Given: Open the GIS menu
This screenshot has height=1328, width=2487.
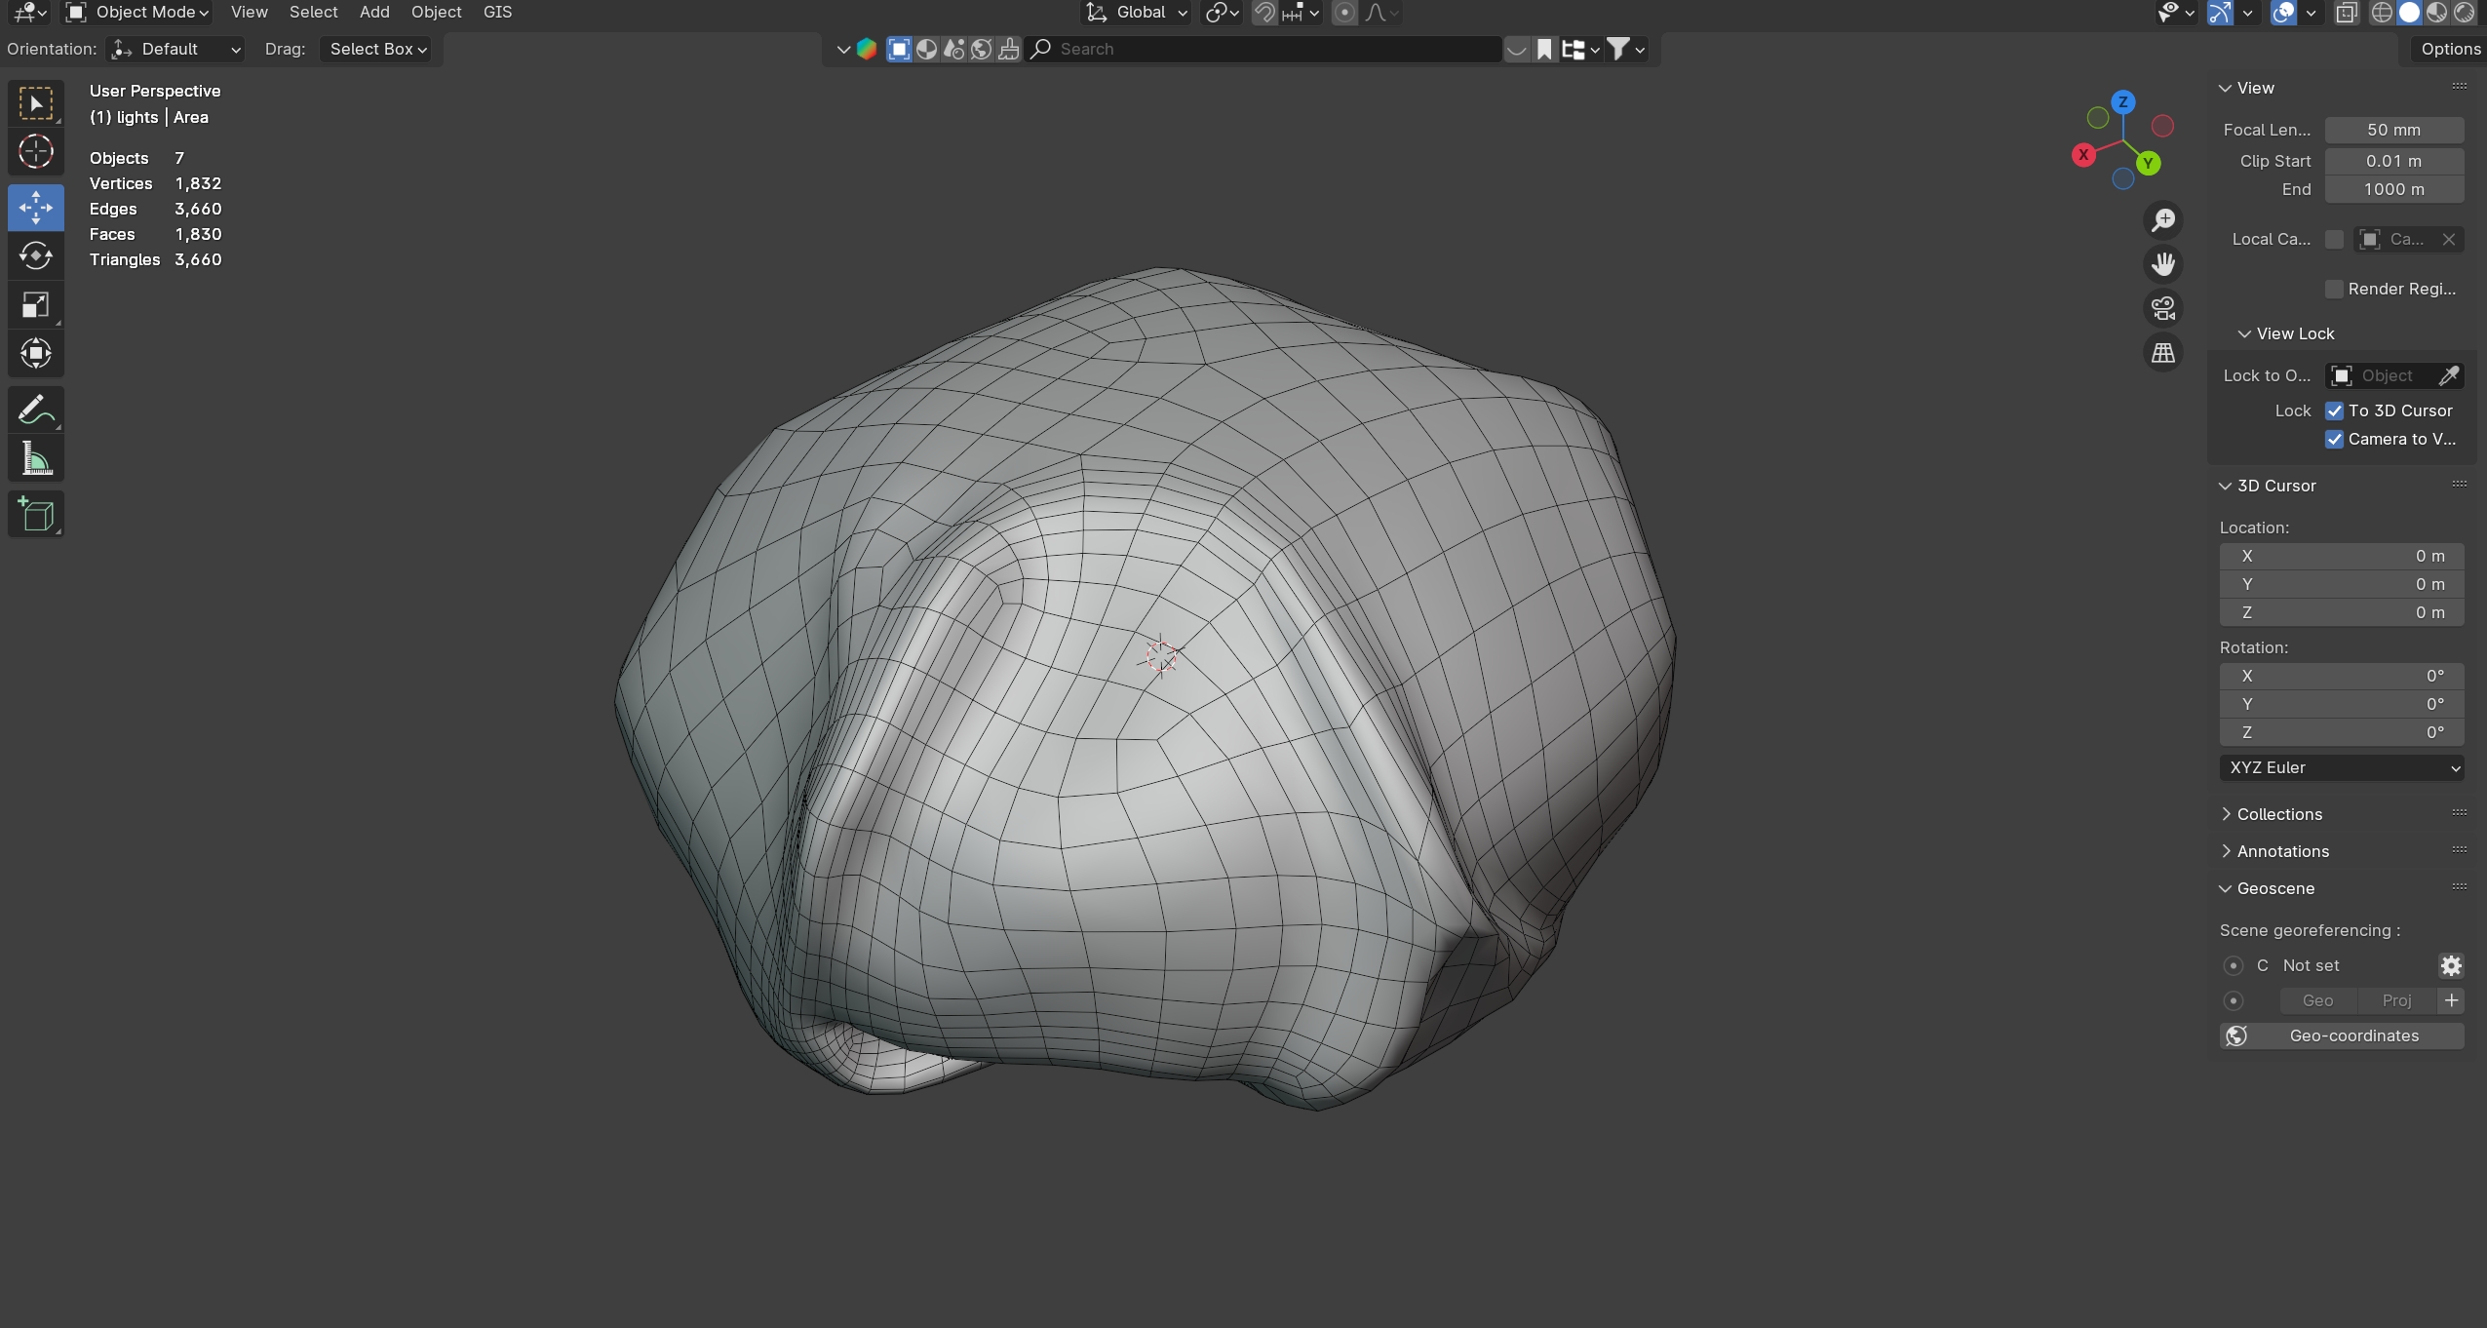Looking at the screenshot, I should pos(497,12).
